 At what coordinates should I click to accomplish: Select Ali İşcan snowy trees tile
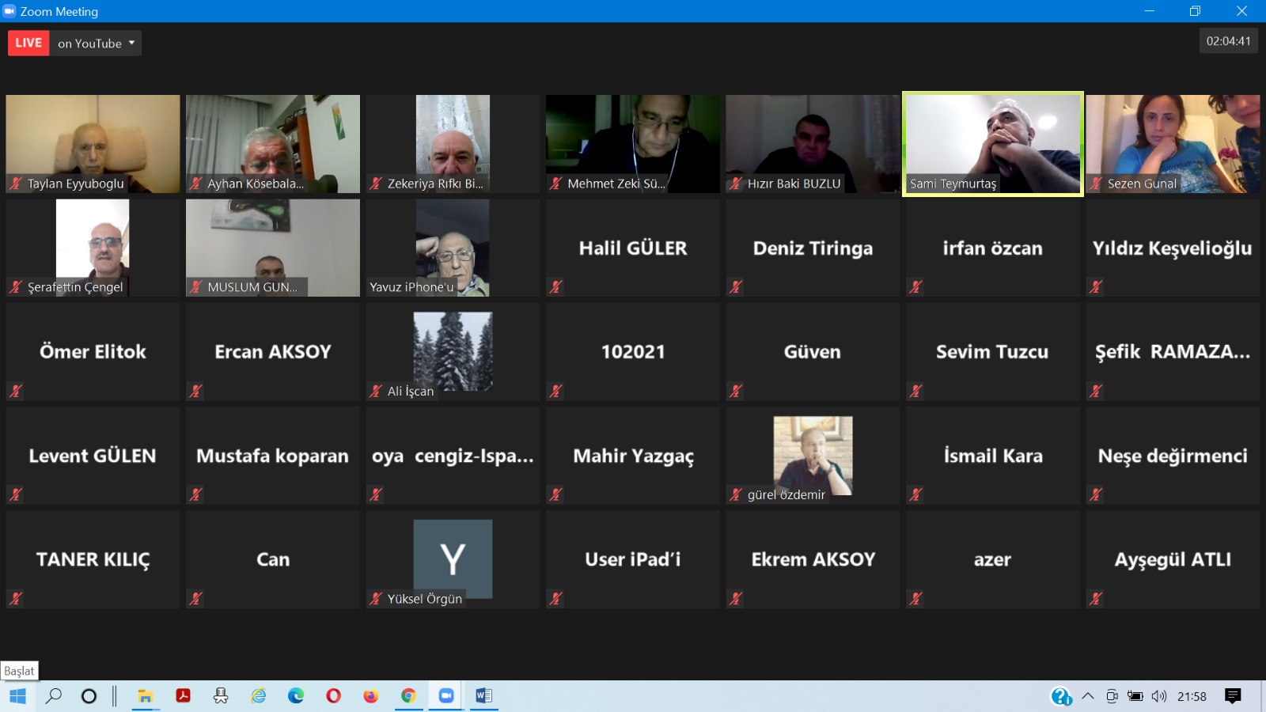point(453,351)
